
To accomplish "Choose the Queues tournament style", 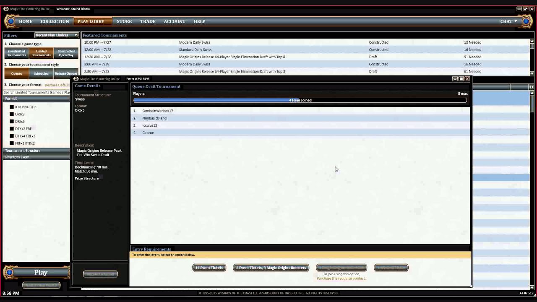I will (x=16, y=73).
